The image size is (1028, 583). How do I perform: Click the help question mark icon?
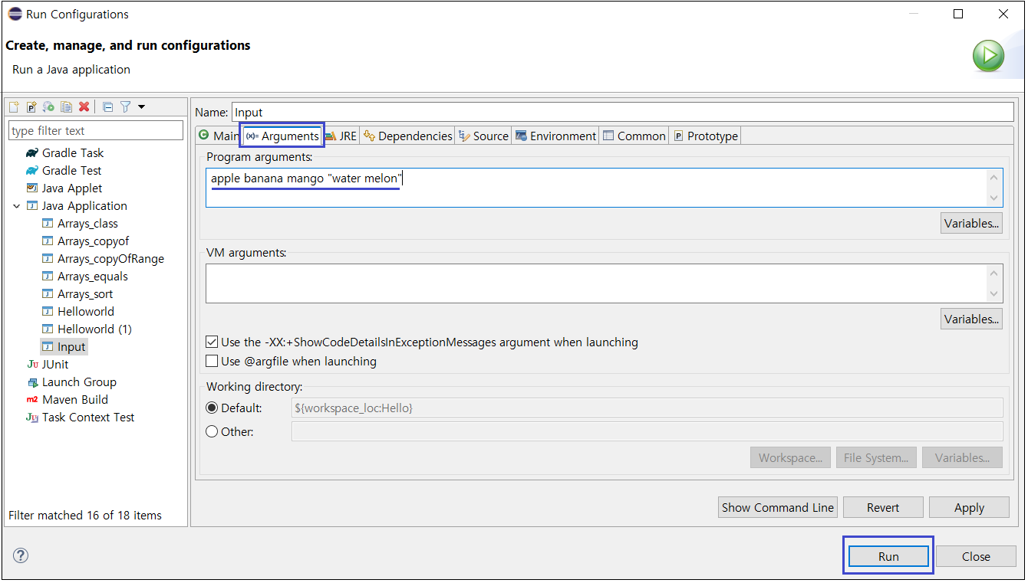[21, 555]
